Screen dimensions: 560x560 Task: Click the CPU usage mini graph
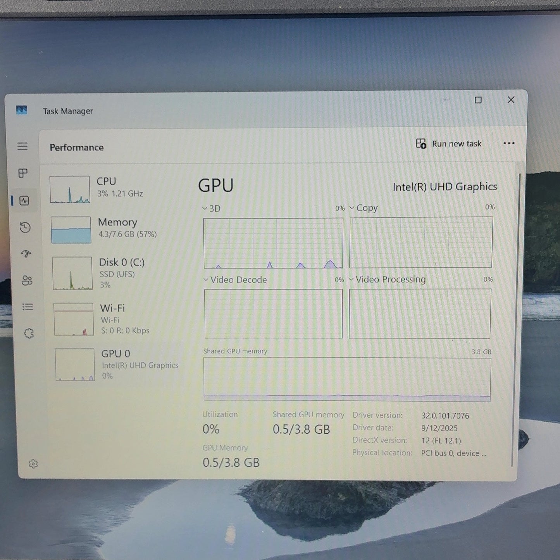pyautogui.click(x=70, y=190)
